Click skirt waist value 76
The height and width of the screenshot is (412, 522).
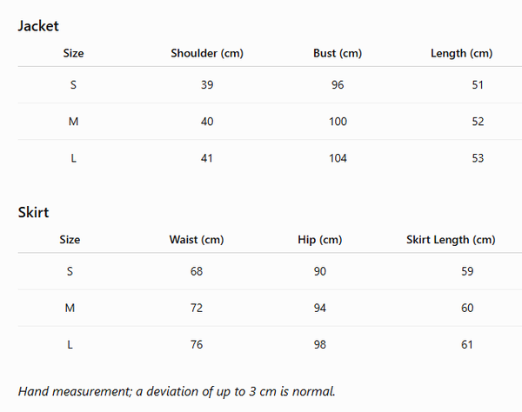[197, 344]
